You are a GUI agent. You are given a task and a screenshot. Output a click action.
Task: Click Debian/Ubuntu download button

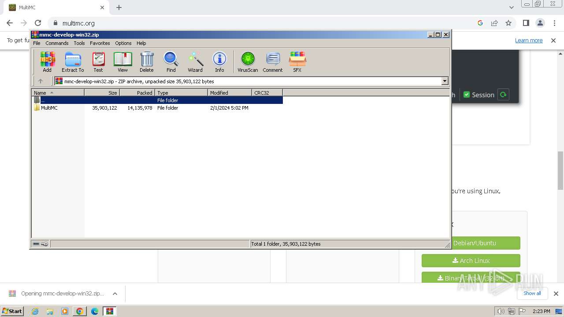(x=471, y=243)
